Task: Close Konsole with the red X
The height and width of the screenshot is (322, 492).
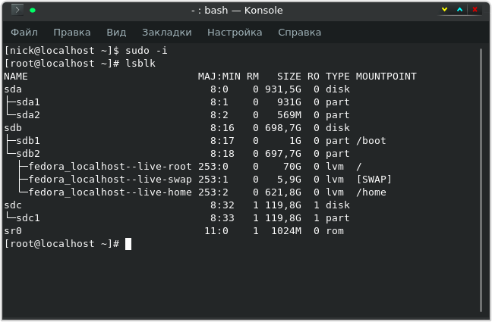Action: (475, 10)
